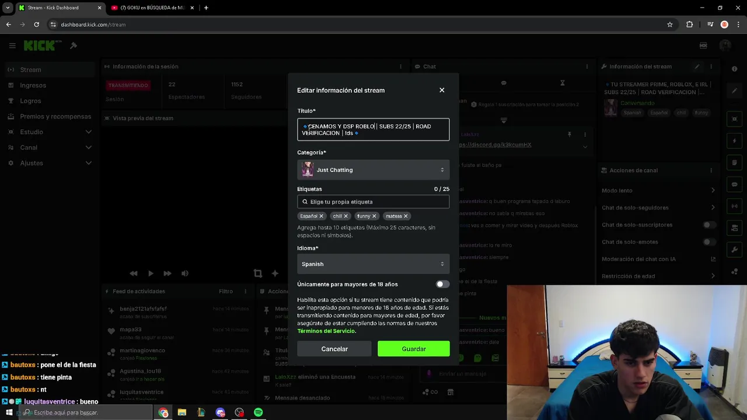The image size is (747, 420).
Task: Click rewind in the stream preview player
Action: point(134,273)
